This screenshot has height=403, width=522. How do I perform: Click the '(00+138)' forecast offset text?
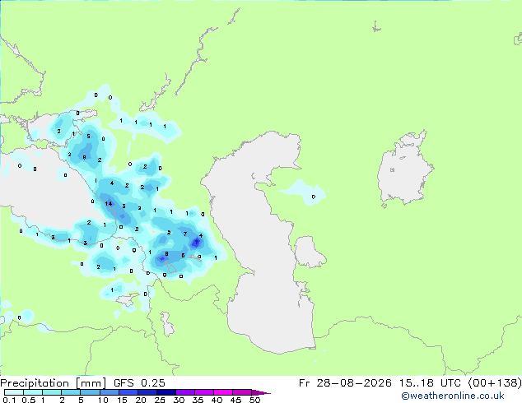[x=495, y=383]
